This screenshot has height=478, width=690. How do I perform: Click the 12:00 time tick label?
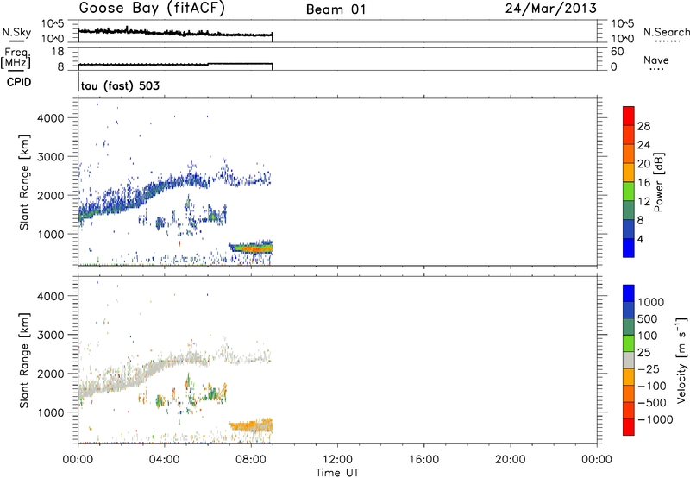pos(337,460)
